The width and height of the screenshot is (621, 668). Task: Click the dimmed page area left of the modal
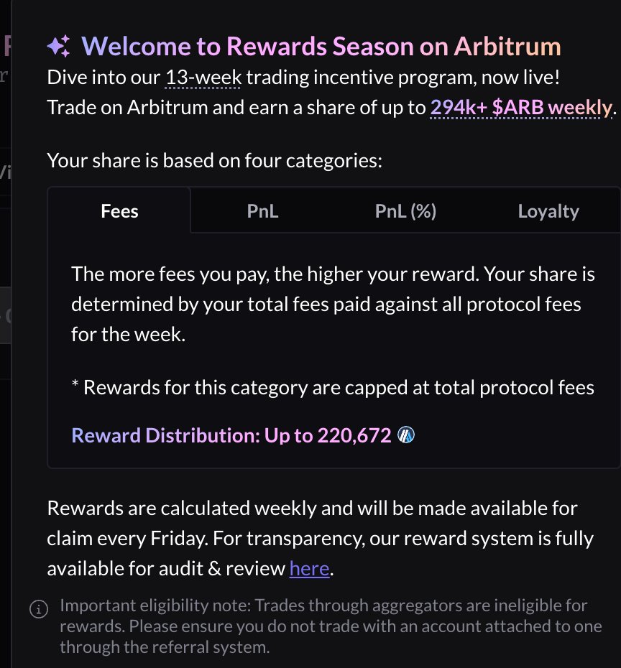pyautogui.click(x=5, y=468)
